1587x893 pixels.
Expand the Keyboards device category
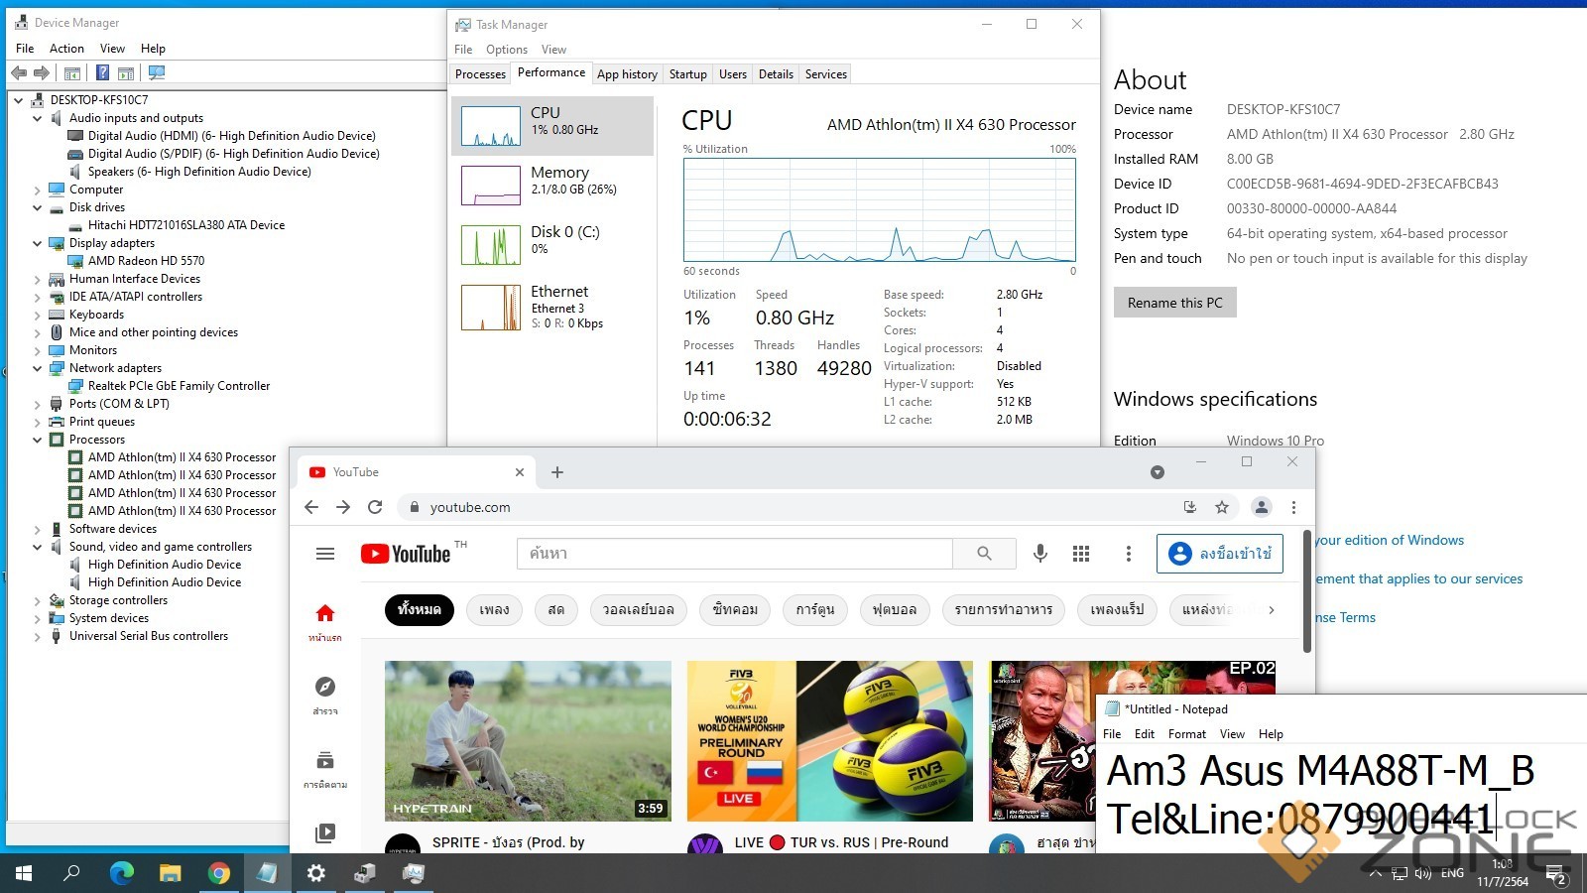point(38,315)
